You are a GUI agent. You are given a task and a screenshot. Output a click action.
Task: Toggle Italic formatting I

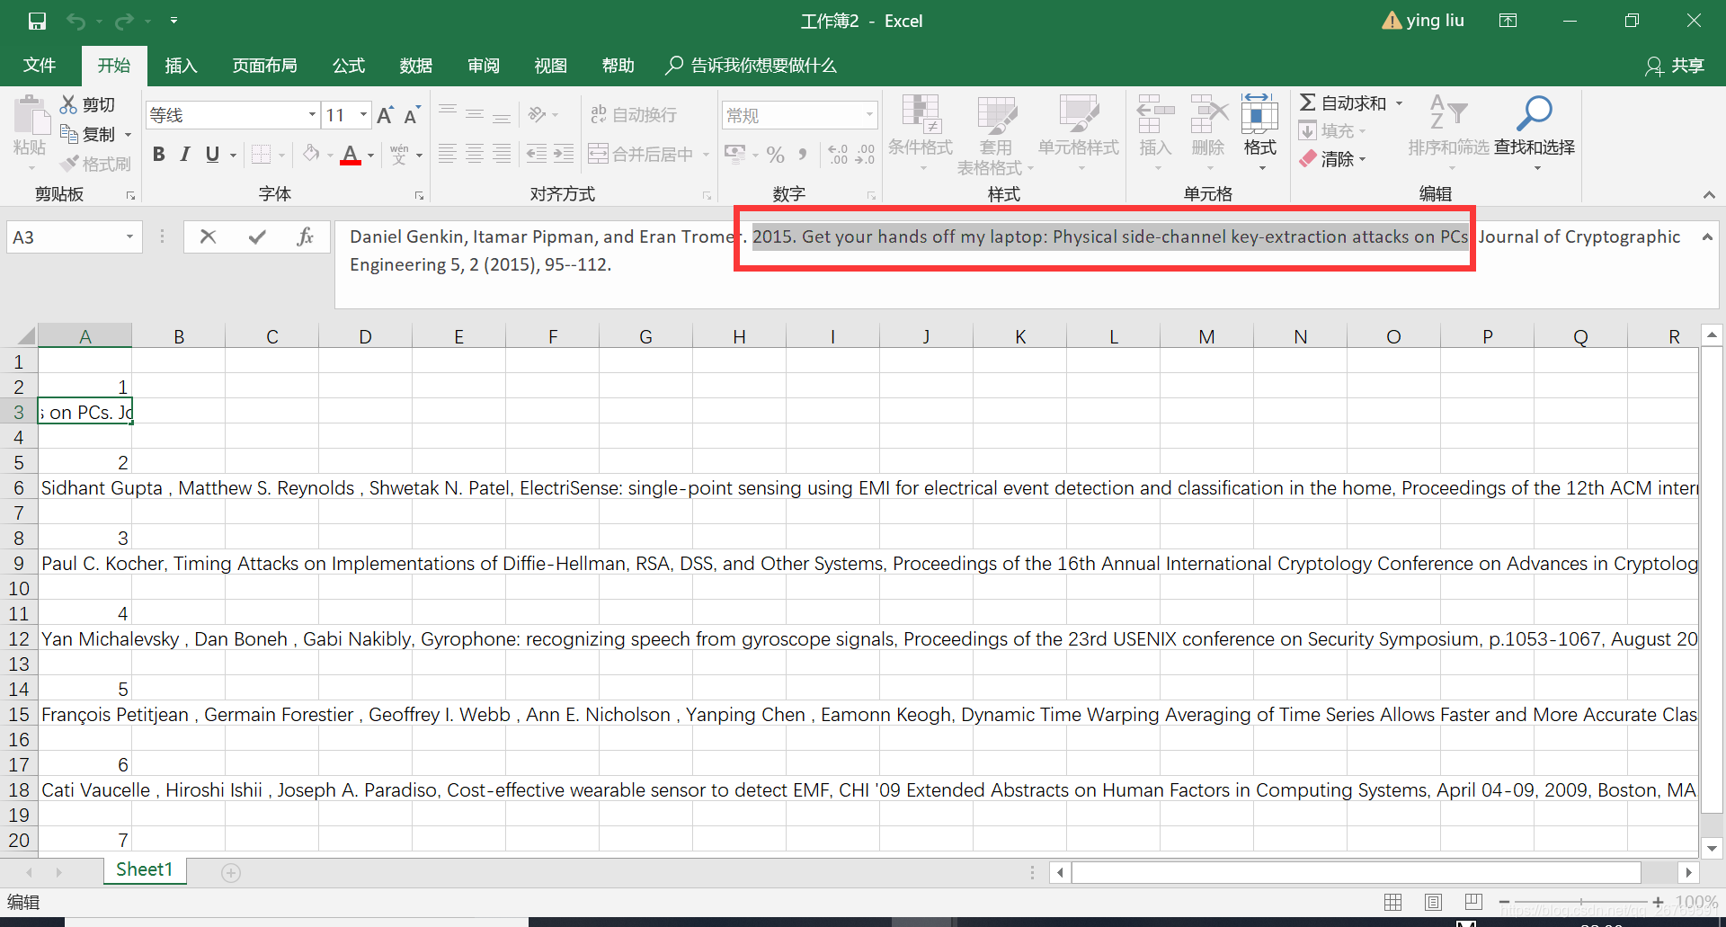(185, 155)
